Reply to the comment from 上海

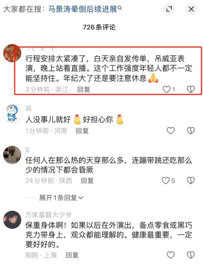click(x=72, y=255)
